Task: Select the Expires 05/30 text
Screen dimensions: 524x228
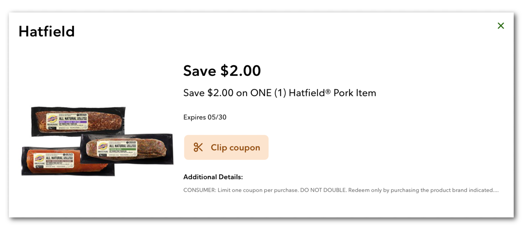Action: click(205, 117)
